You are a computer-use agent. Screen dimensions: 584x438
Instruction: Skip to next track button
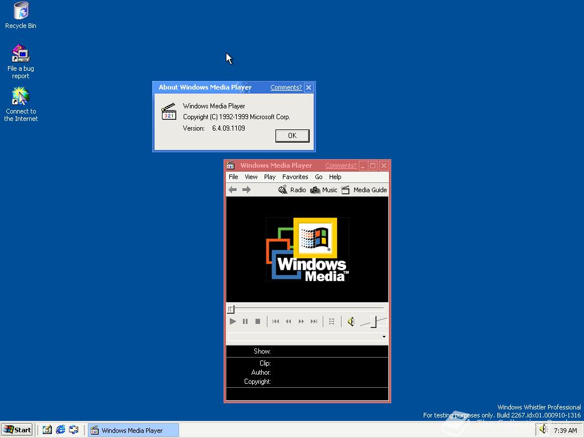(314, 322)
